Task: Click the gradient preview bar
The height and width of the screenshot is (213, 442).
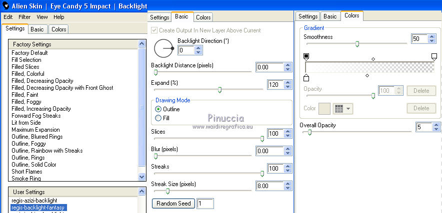Action: click(x=370, y=67)
